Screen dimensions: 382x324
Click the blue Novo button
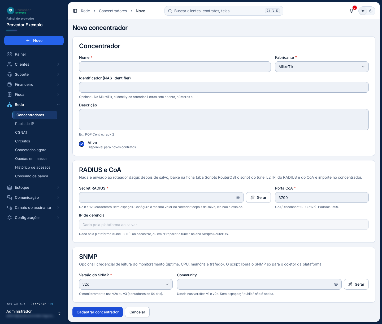coord(34,40)
